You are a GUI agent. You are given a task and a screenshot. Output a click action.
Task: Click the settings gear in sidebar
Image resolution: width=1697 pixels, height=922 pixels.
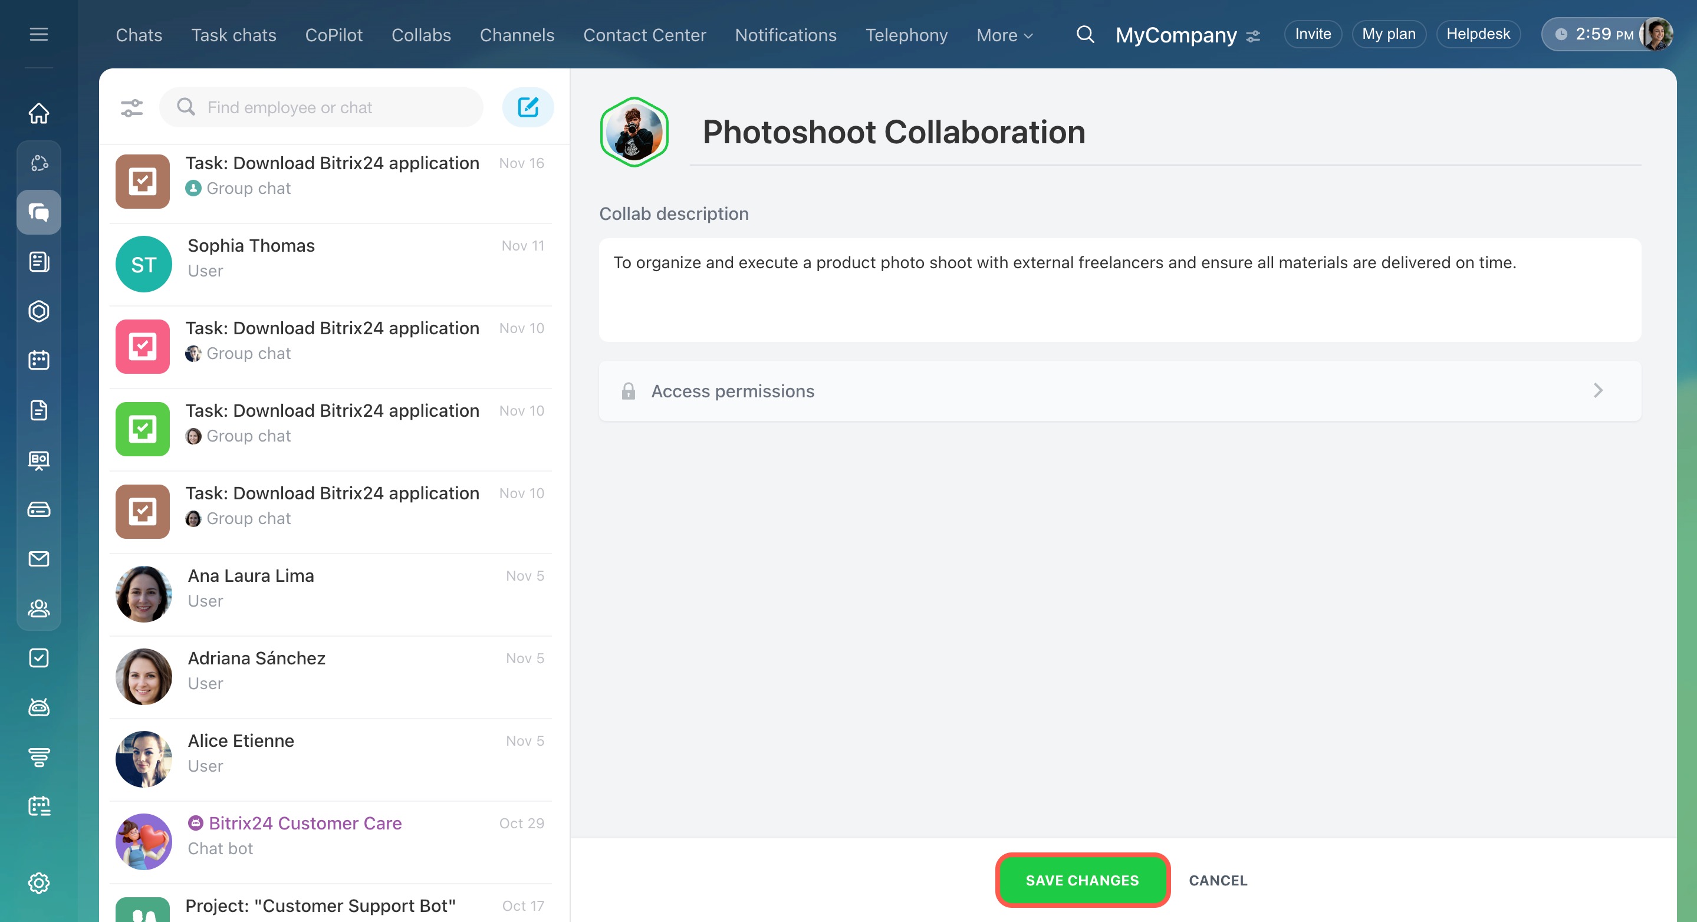[39, 883]
